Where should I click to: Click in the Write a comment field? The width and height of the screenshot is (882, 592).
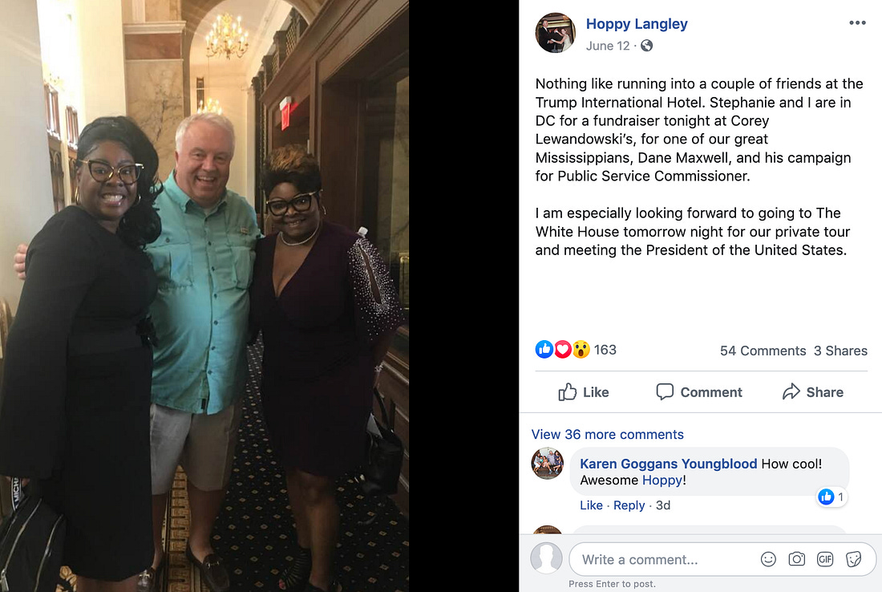(x=664, y=559)
